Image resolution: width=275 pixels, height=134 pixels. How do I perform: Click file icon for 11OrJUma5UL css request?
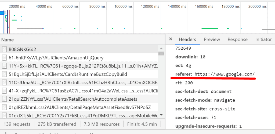tap(4, 82)
